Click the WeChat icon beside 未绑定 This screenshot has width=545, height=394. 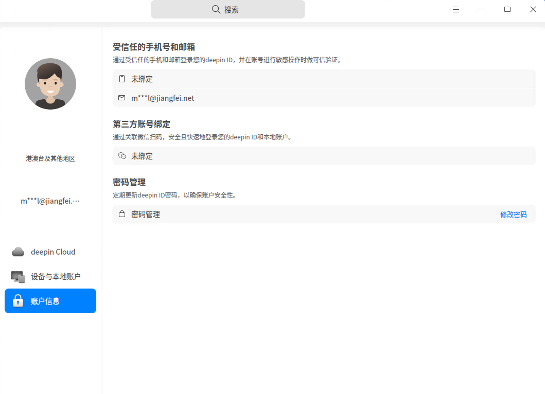pyautogui.click(x=122, y=156)
